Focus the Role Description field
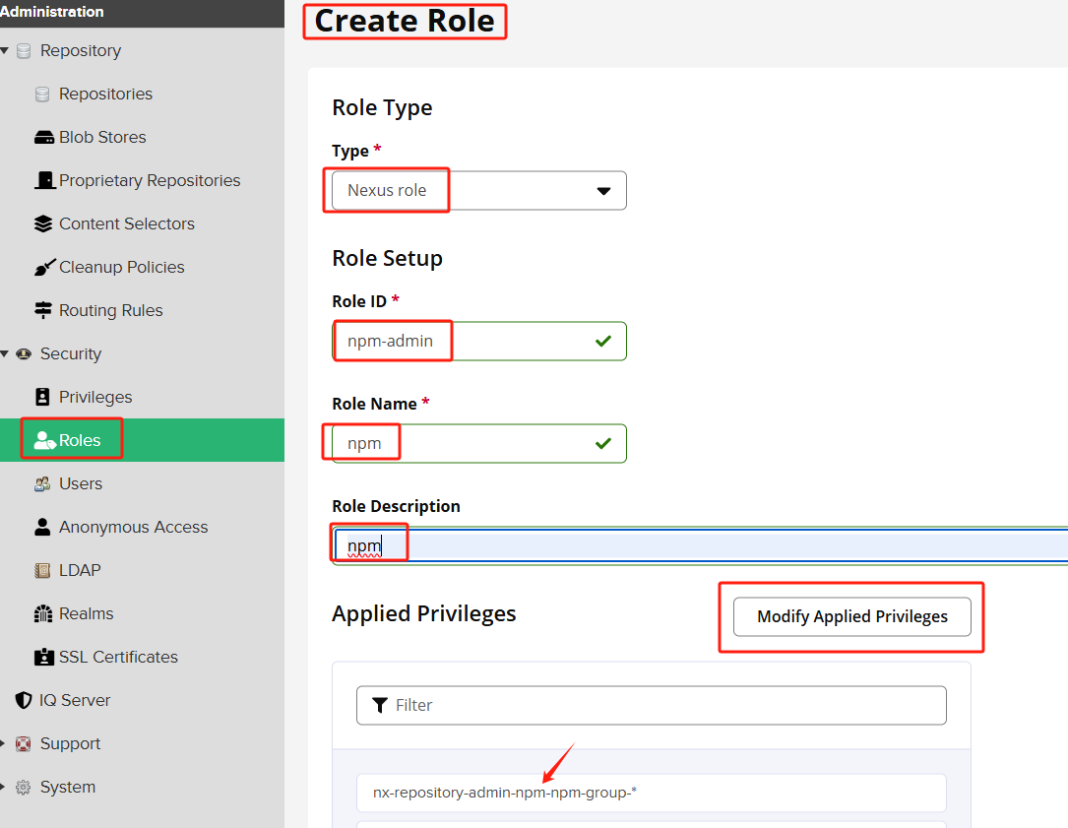 [700, 545]
